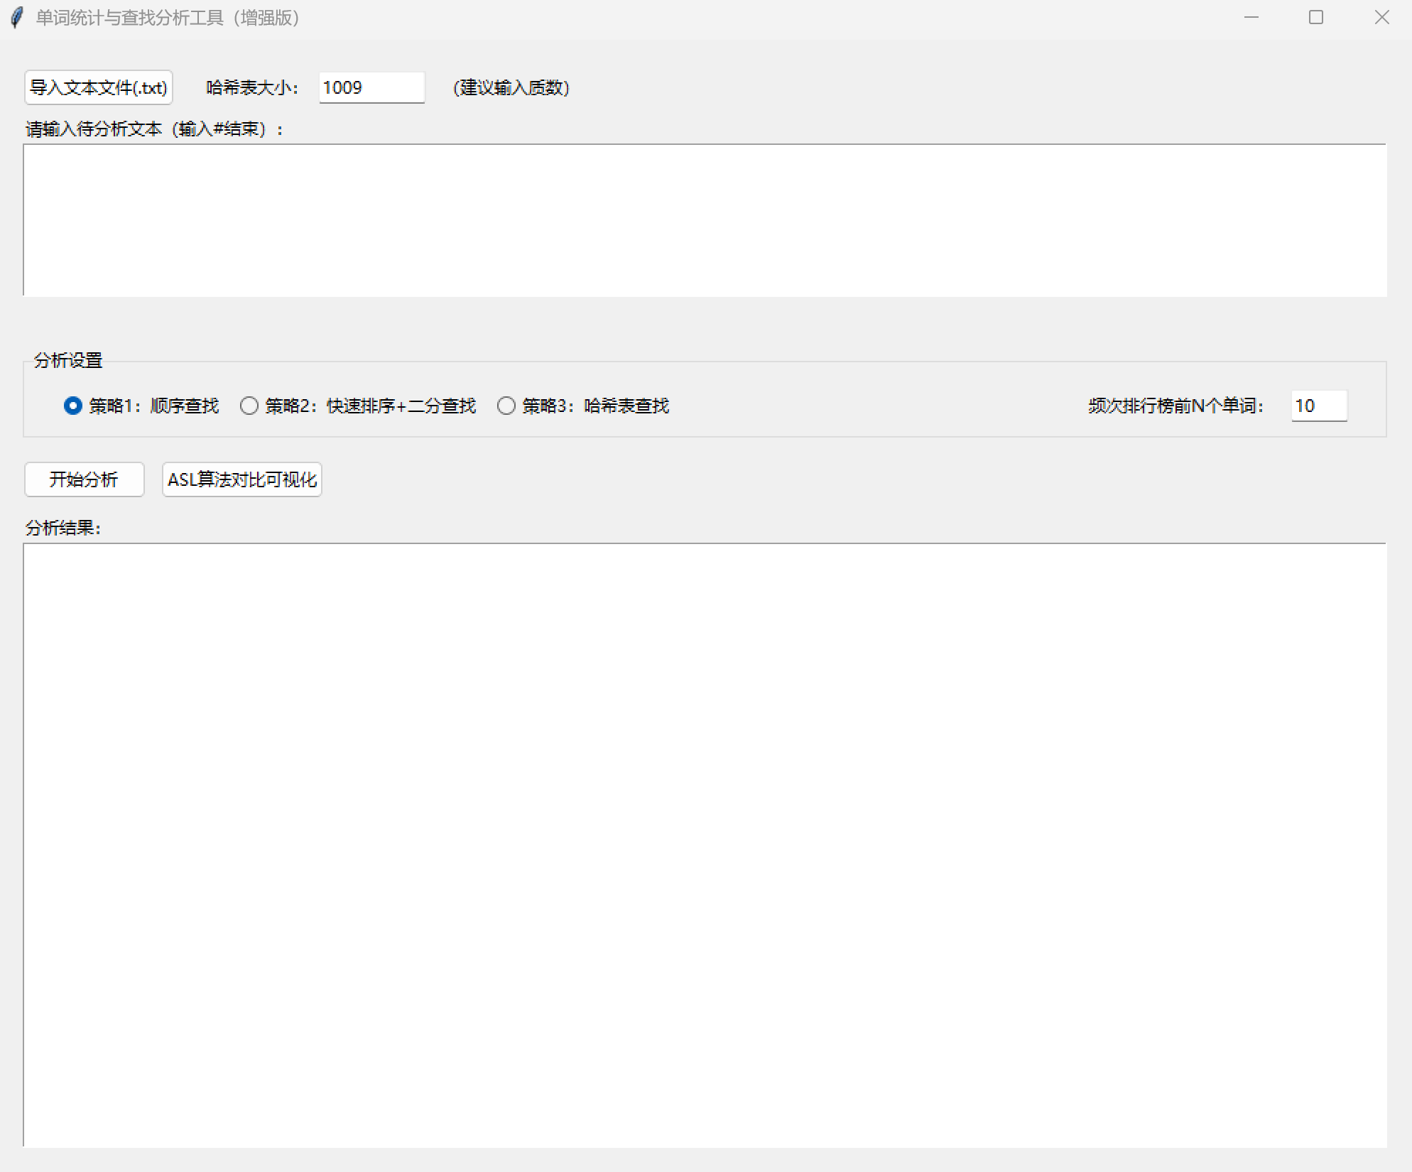1412x1172 pixels.
Task: Click the top-N words field showing 10
Action: 1318,406
